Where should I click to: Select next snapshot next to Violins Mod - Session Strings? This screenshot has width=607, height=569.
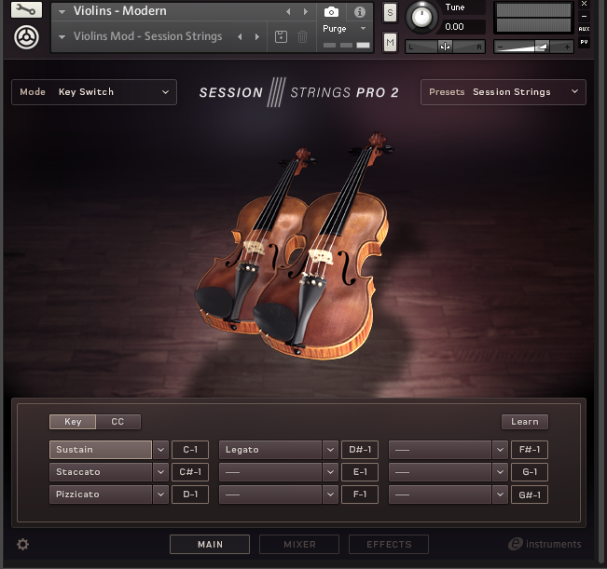click(257, 36)
